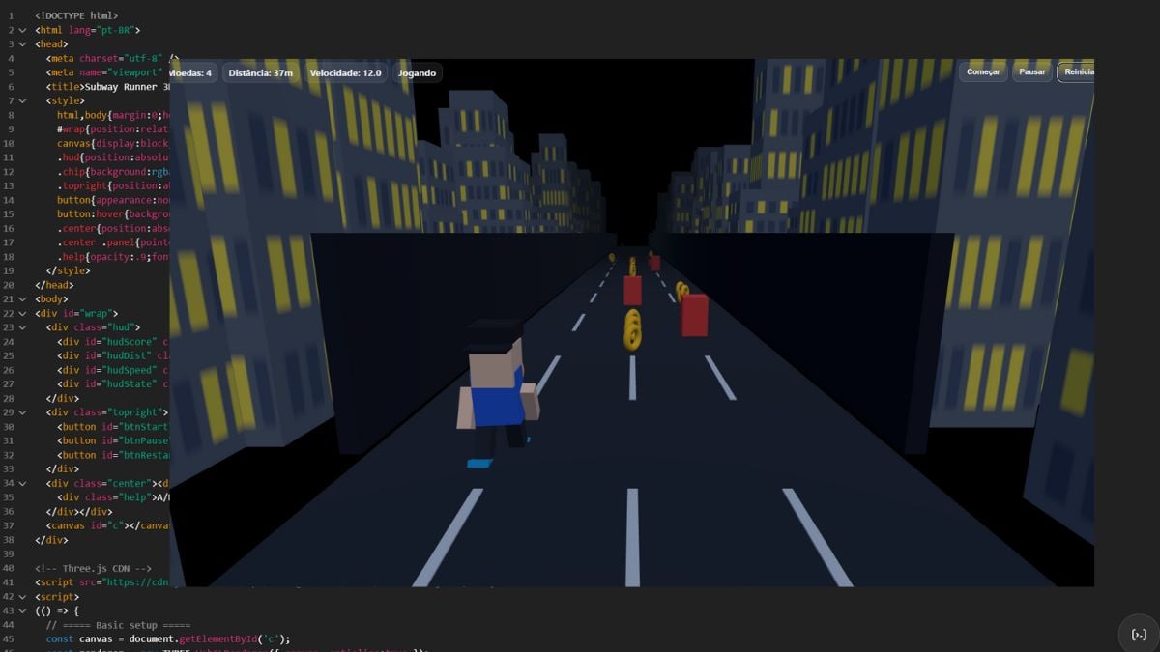Image resolution: width=1160 pixels, height=652 pixels.
Task: Click the Jogando status chip
Action: (417, 72)
